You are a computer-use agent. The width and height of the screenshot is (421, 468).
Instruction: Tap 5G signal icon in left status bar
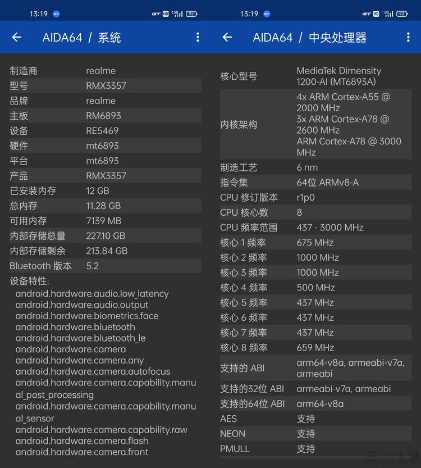coord(177,13)
